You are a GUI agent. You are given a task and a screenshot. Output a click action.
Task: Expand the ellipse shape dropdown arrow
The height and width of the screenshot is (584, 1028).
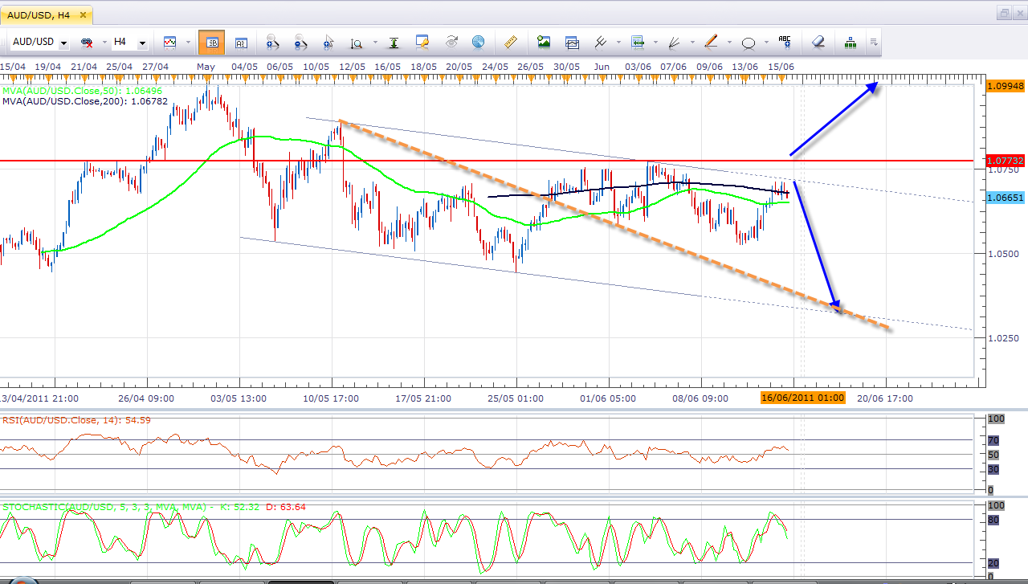(766, 42)
